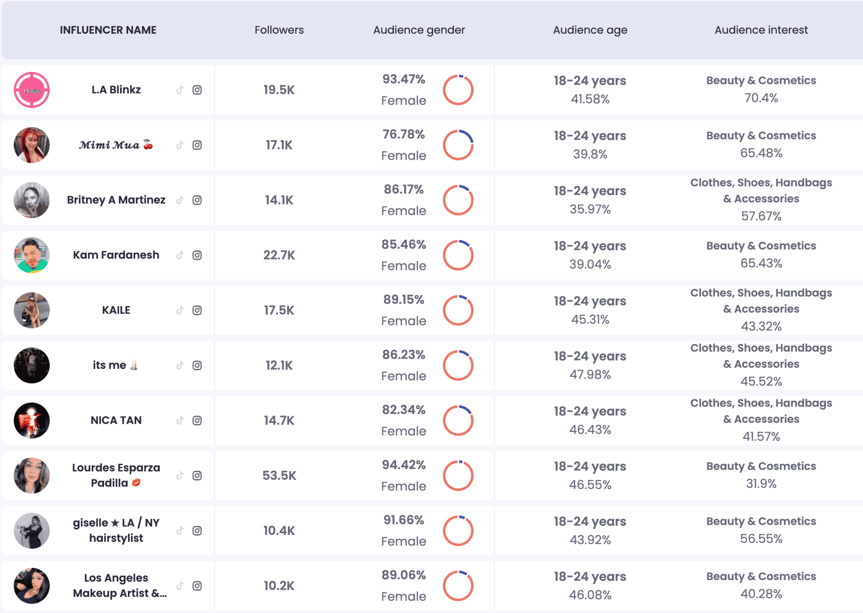Image resolution: width=863 pixels, height=613 pixels.
Task: Click the TikTok icon for Mimi Mua
Action: [180, 145]
